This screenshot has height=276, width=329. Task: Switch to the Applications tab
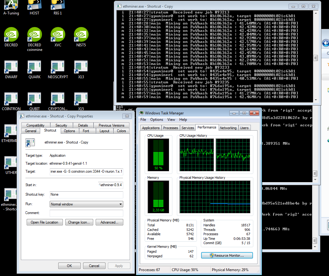151,128
